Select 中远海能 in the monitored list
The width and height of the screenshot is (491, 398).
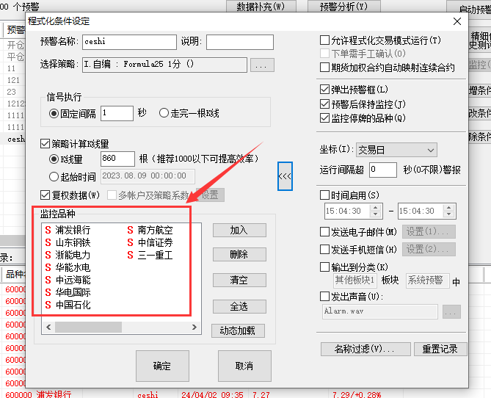point(73,280)
